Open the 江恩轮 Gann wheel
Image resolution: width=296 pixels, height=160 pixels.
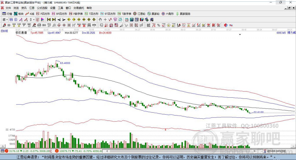(x=139, y=14)
